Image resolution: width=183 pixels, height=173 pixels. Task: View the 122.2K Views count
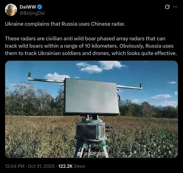point(72,166)
